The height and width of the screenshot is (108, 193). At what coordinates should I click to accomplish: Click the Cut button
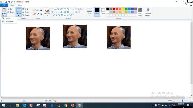pos(10,9)
